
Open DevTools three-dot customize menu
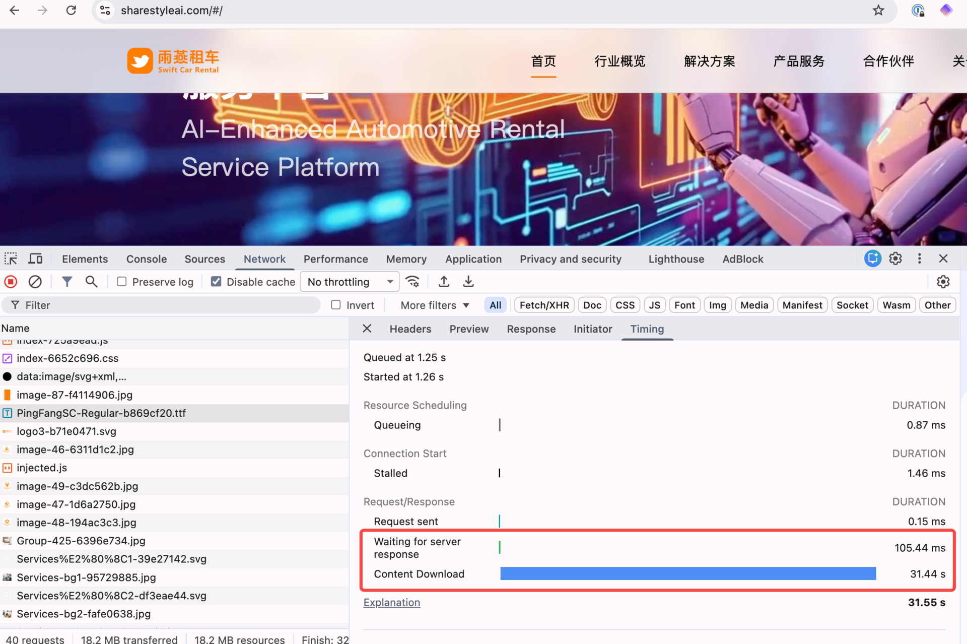point(919,259)
